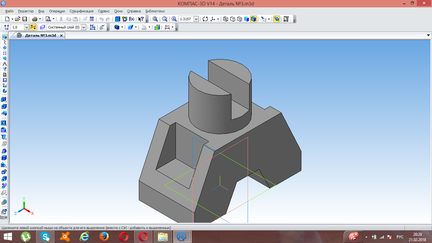Open File Explorer from the taskbar
This screenshot has height=243, width=432.
(x=163, y=237)
